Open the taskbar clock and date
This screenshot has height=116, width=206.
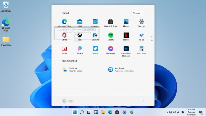coord(191,112)
